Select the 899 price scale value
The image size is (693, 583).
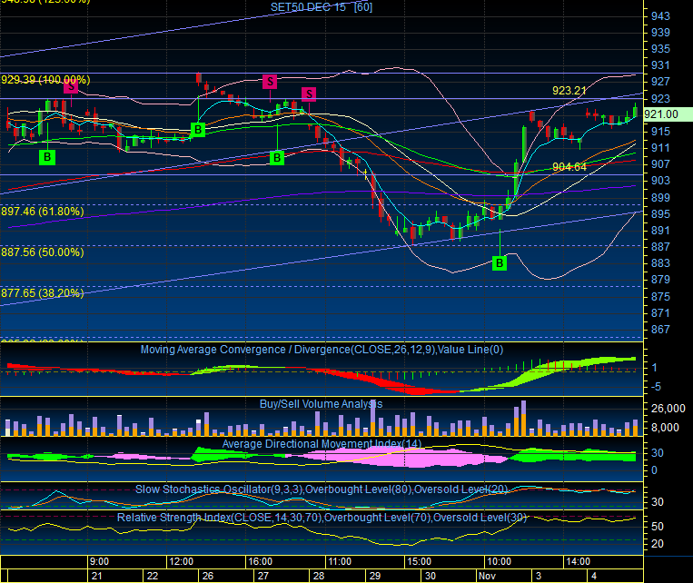(660, 198)
